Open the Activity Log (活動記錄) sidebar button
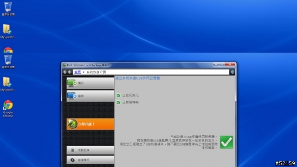This screenshot has height=167, width=297. 90,150
